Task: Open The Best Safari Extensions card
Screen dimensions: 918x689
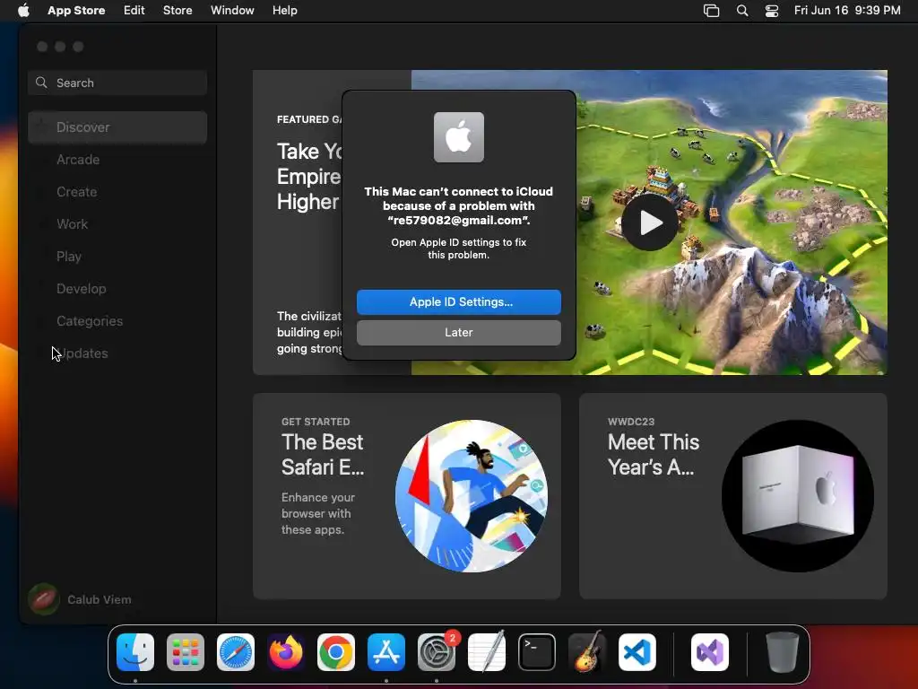Action: tap(406, 495)
